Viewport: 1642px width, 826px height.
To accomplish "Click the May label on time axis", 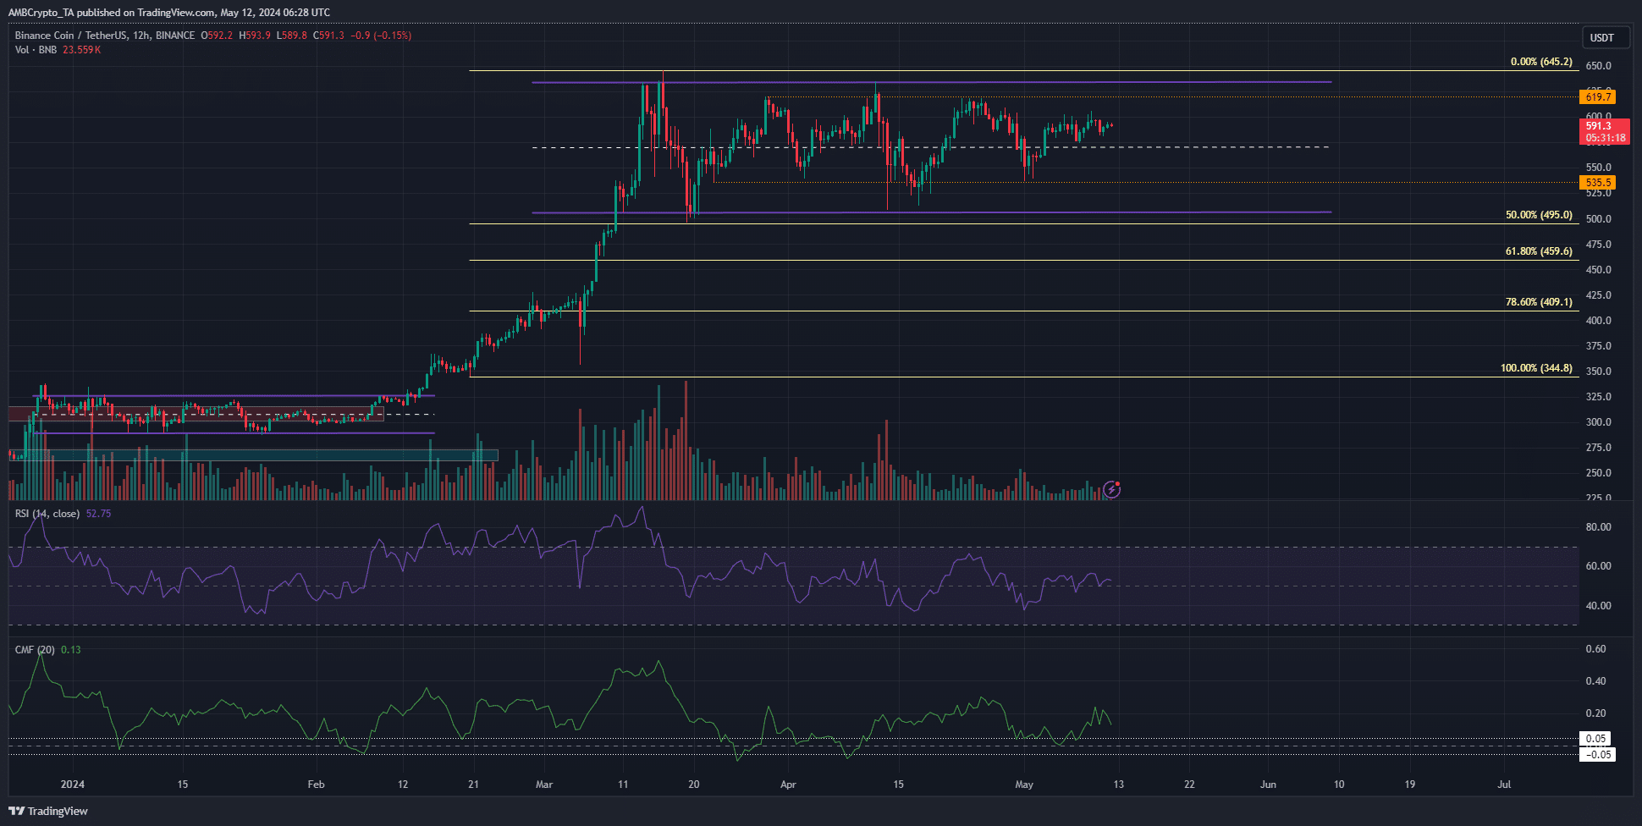I will click(x=1024, y=785).
